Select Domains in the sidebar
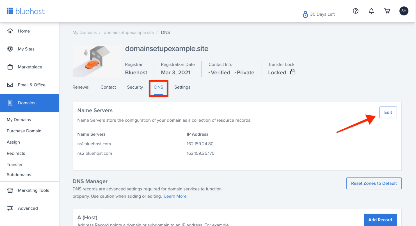416x226 pixels. point(29,103)
